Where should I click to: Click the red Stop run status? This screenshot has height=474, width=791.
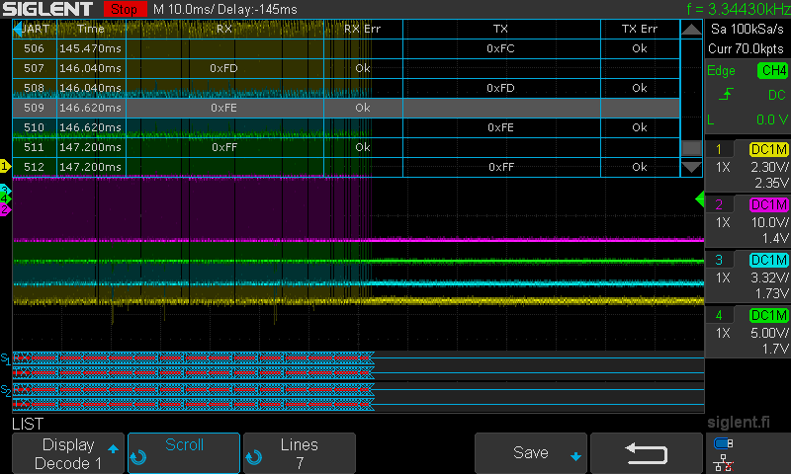coord(125,9)
